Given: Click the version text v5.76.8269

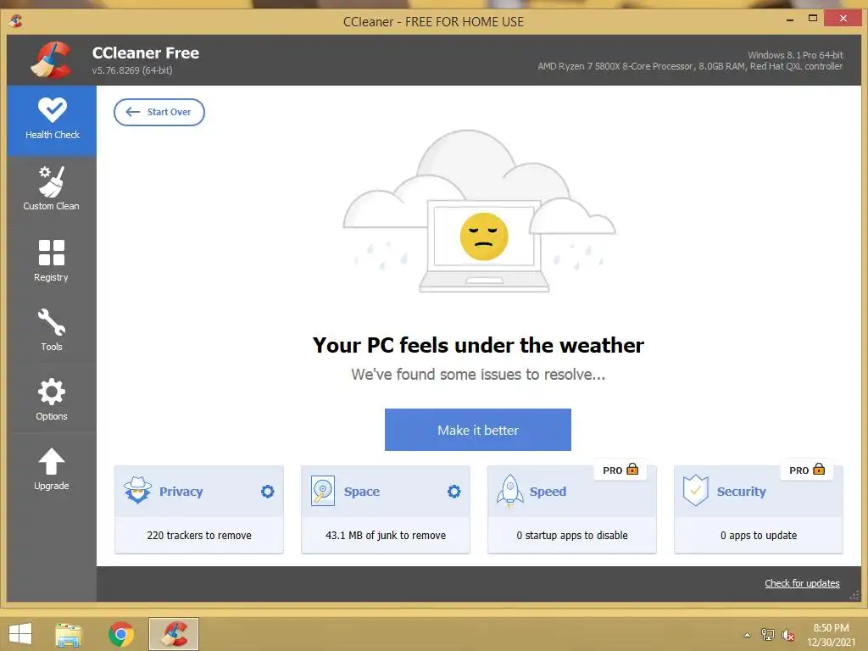Looking at the screenshot, I should coord(132,70).
